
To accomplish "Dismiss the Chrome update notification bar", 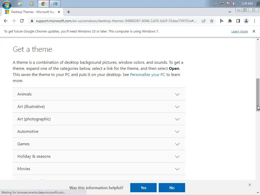I will coord(254,31).
